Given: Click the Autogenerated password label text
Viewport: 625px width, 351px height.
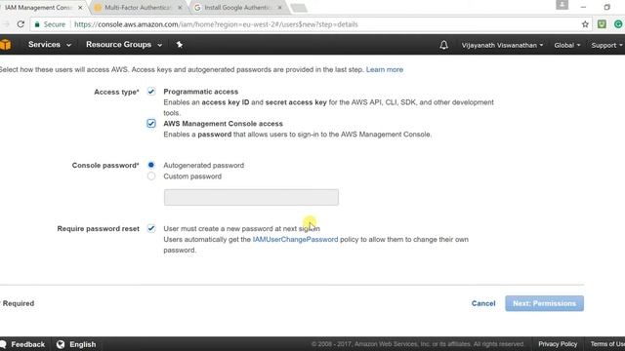Looking at the screenshot, I should (204, 165).
